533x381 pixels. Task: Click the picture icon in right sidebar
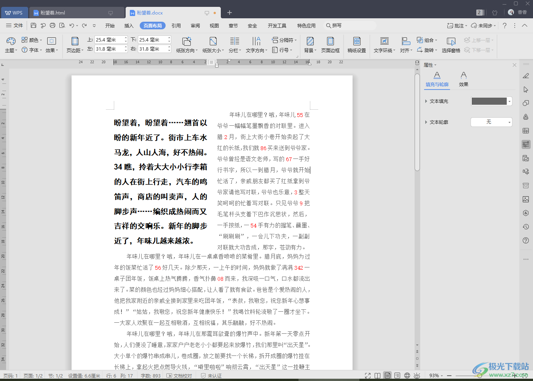(x=526, y=199)
